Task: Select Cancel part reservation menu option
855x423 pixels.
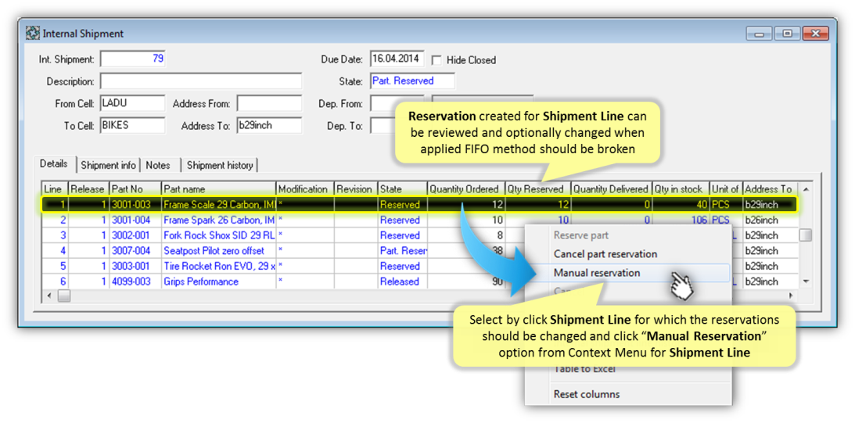Action: tap(605, 254)
